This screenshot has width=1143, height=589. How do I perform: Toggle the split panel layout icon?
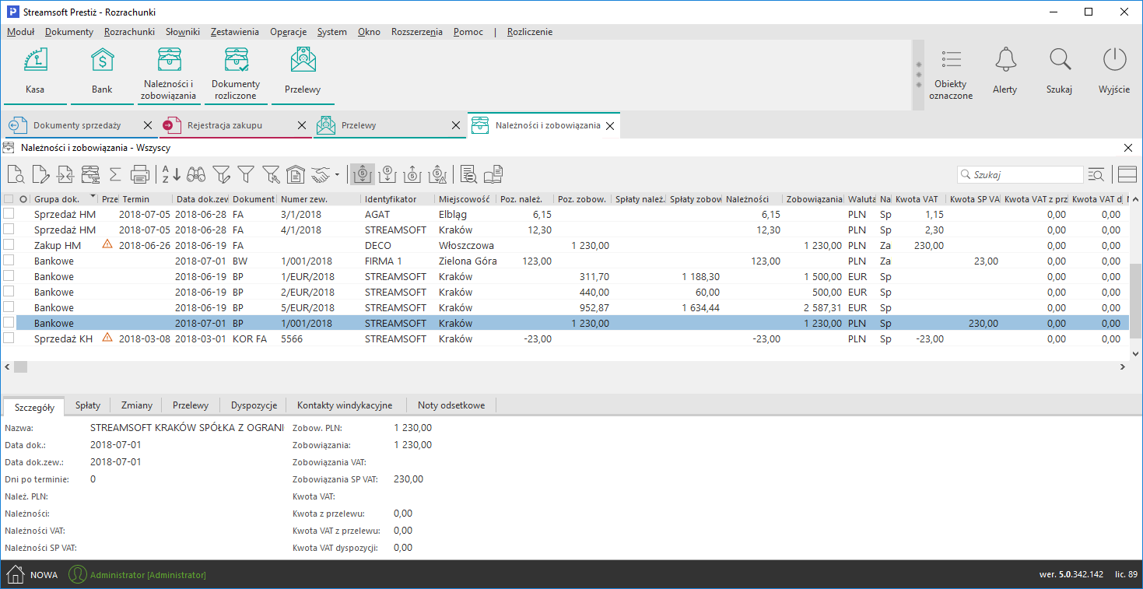point(1127,174)
